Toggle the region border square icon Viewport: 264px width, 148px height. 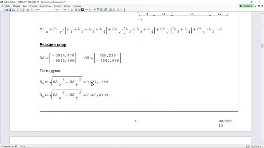[82, 9]
